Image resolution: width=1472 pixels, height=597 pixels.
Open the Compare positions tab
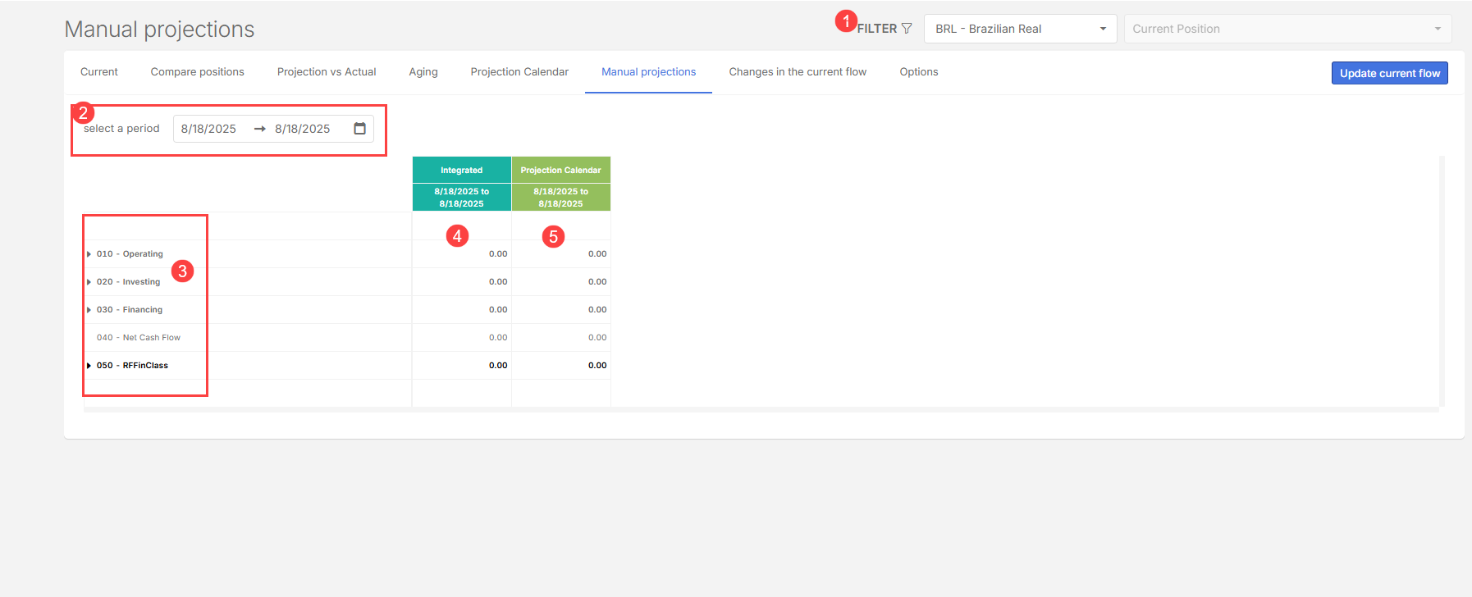coord(197,72)
